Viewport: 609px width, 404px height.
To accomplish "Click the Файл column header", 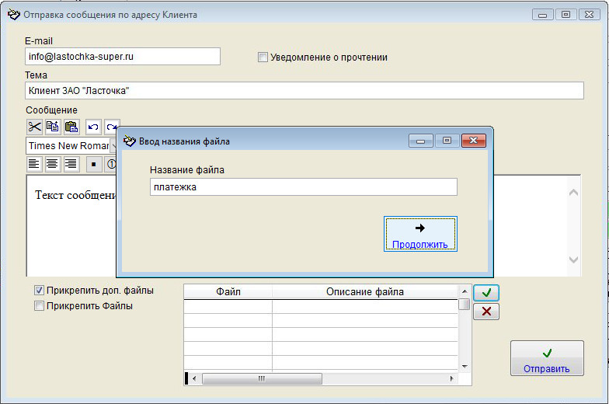I will pos(228,292).
